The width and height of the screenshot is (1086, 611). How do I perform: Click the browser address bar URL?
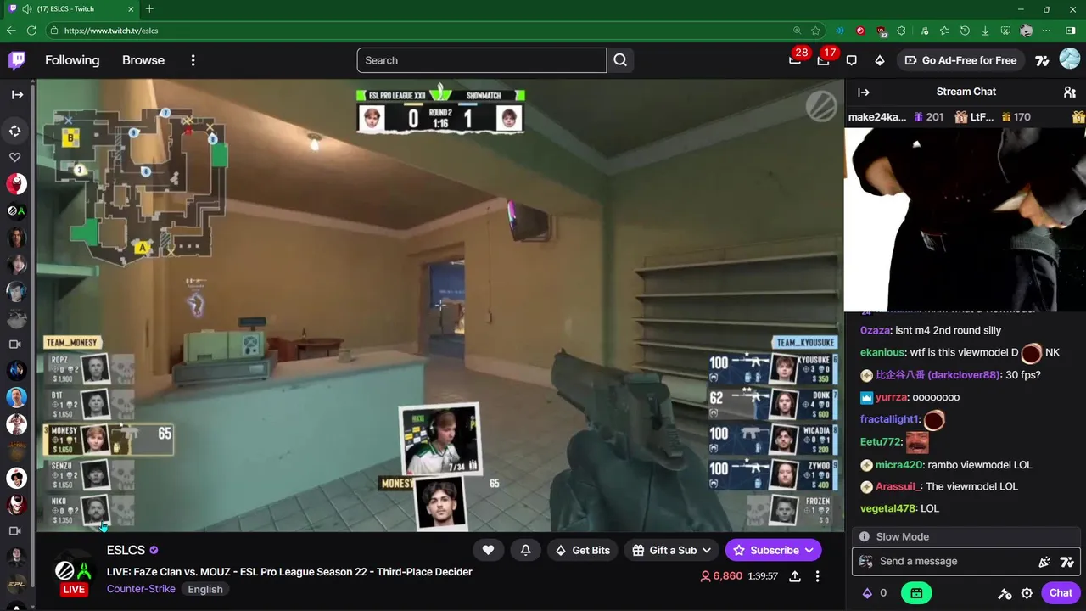pos(111,31)
